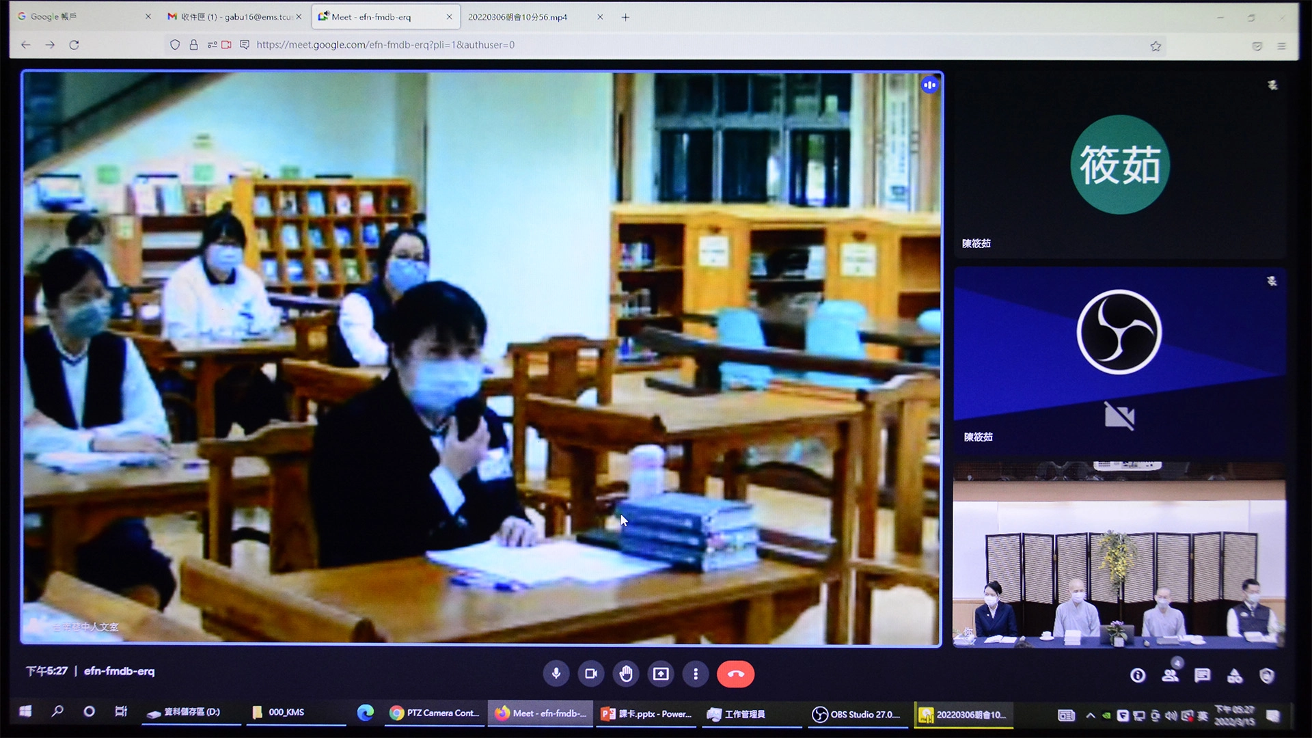Reload the Meet page
The image size is (1312, 738).
pyautogui.click(x=74, y=44)
